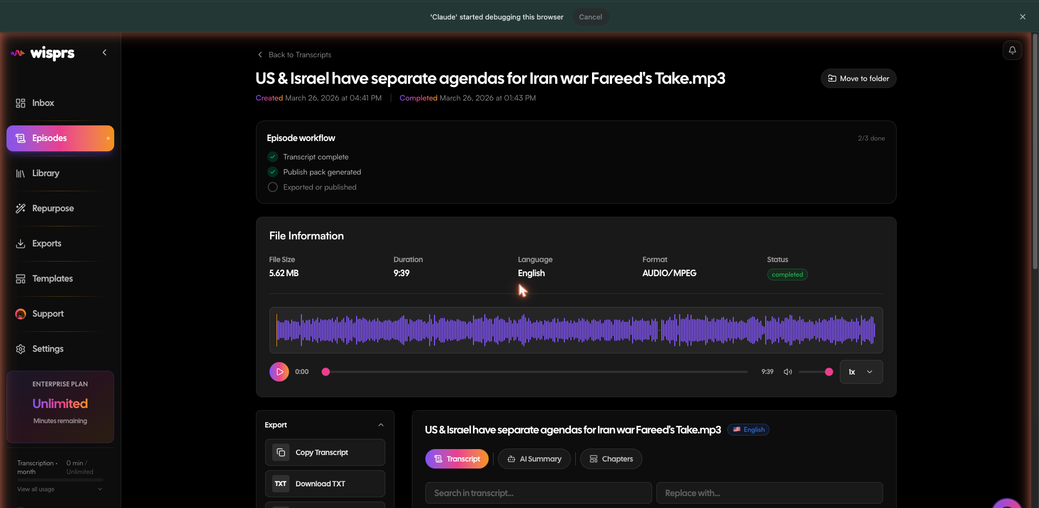The width and height of the screenshot is (1039, 508).
Task: Toggle the Publish pack generated checkmark
Action: tap(273, 172)
